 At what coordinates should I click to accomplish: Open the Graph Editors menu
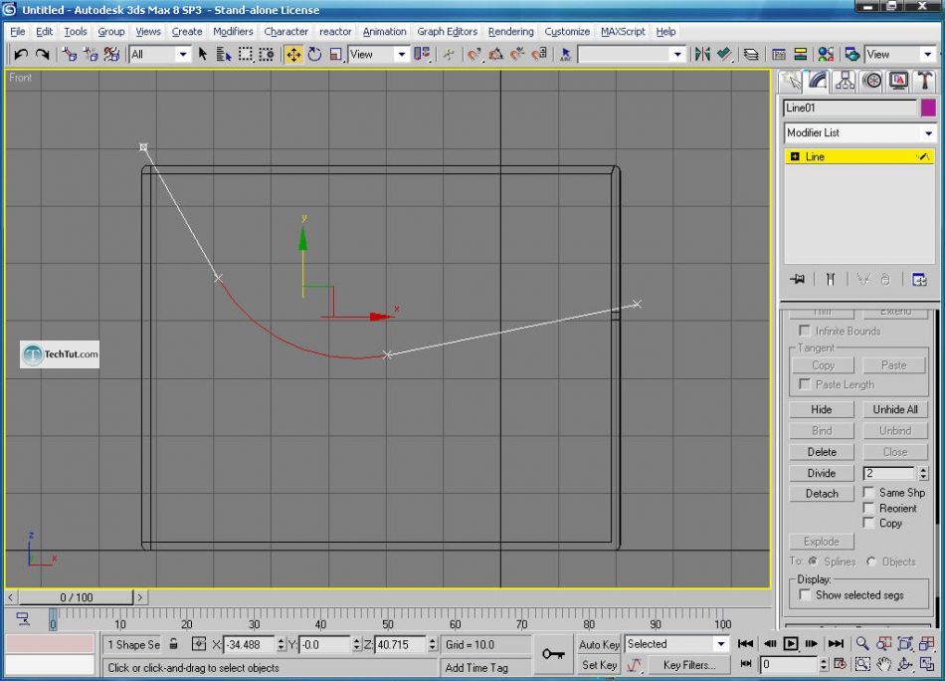coord(448,32)
